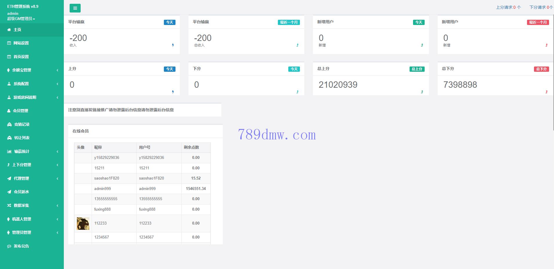This screenshot has width=554, height=269.
Task: Click the hamburger menu toggle button
Action: [x=75, y=8]
